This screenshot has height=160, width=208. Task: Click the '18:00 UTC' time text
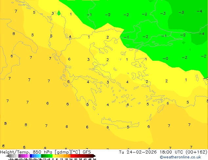172,152
